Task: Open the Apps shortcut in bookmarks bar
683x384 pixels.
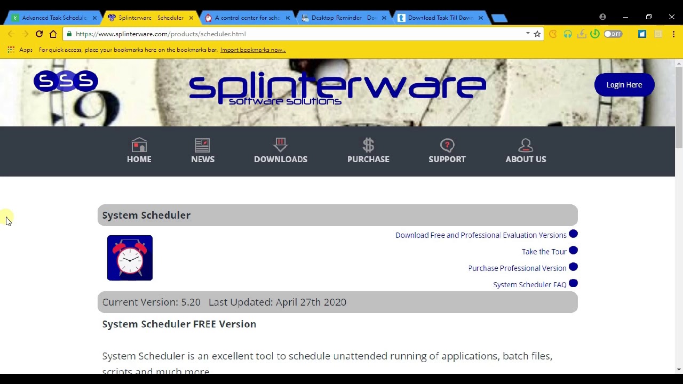Action: tap(20, 50)
